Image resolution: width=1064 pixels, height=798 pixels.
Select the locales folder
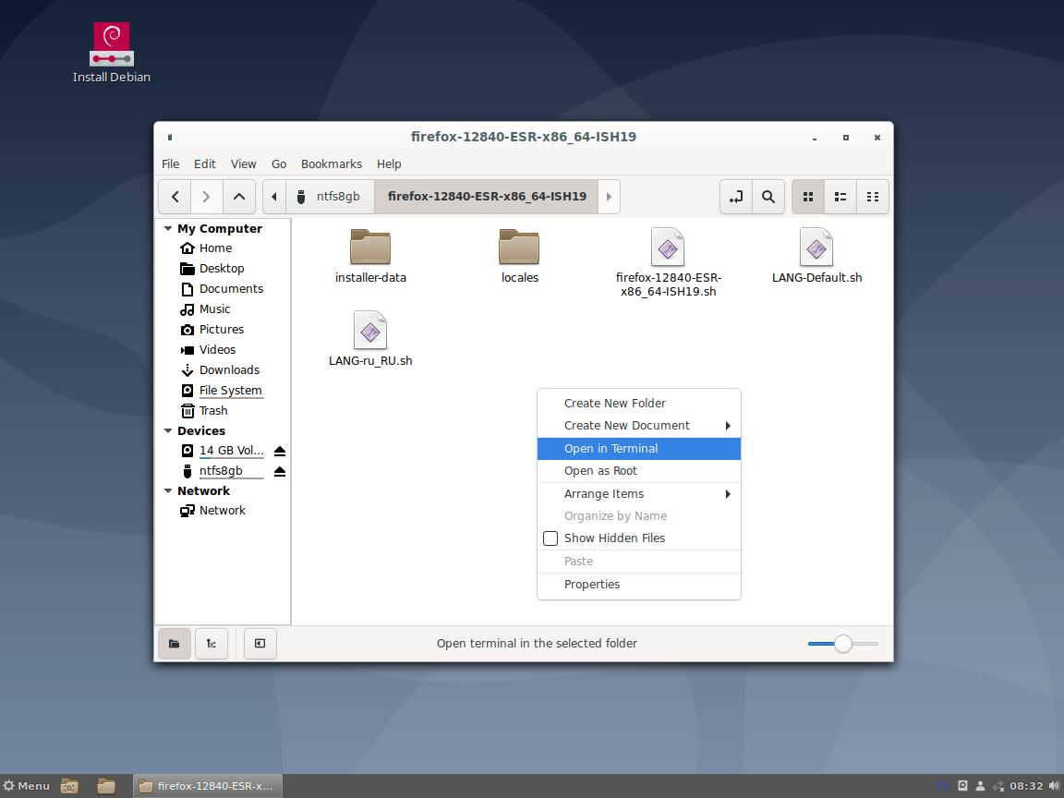pyautogui.click(x=519, y=257)
